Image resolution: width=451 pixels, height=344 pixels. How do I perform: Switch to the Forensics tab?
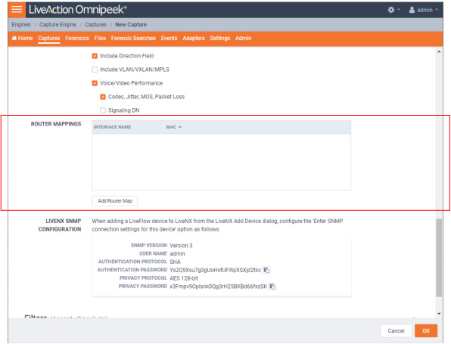[x=77, y=39]
